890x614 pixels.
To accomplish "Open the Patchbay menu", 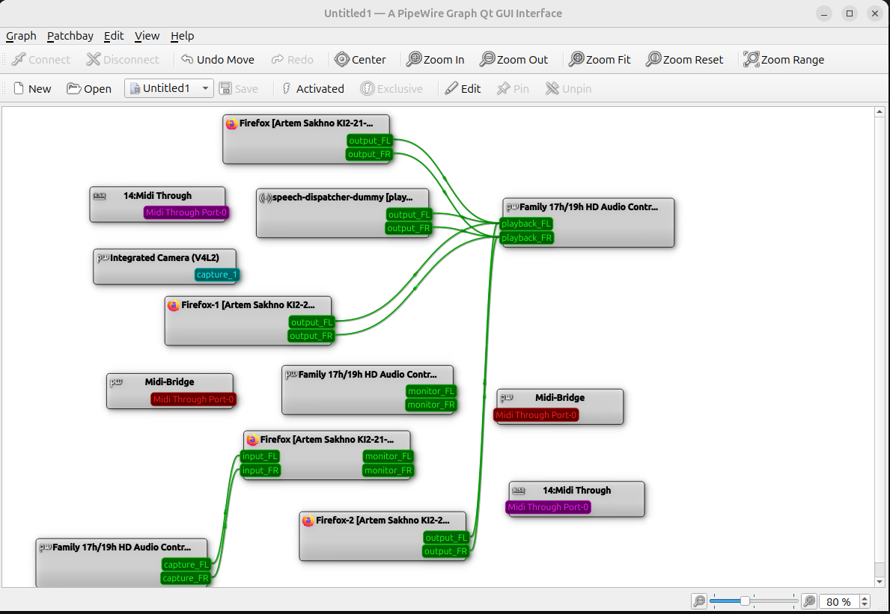I will (70, 36).
